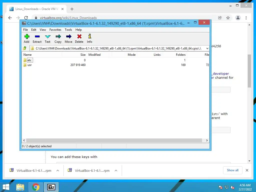Go up one folder level in 7-Zip
This screenshot has width=256, height=192.
coord(25,48)
